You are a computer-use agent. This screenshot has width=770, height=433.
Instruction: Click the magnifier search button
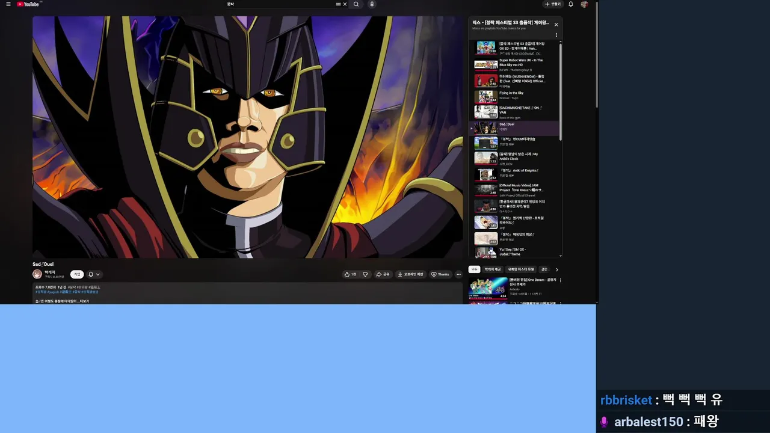356,4
